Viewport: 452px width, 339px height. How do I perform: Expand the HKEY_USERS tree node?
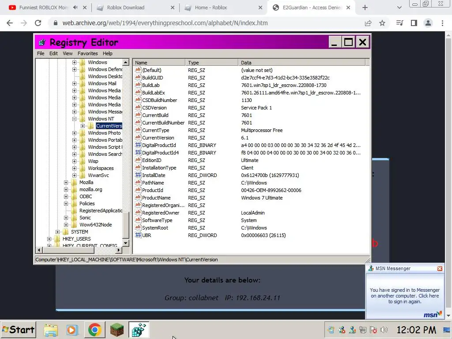pyautogui.click(x=49, y=239)
